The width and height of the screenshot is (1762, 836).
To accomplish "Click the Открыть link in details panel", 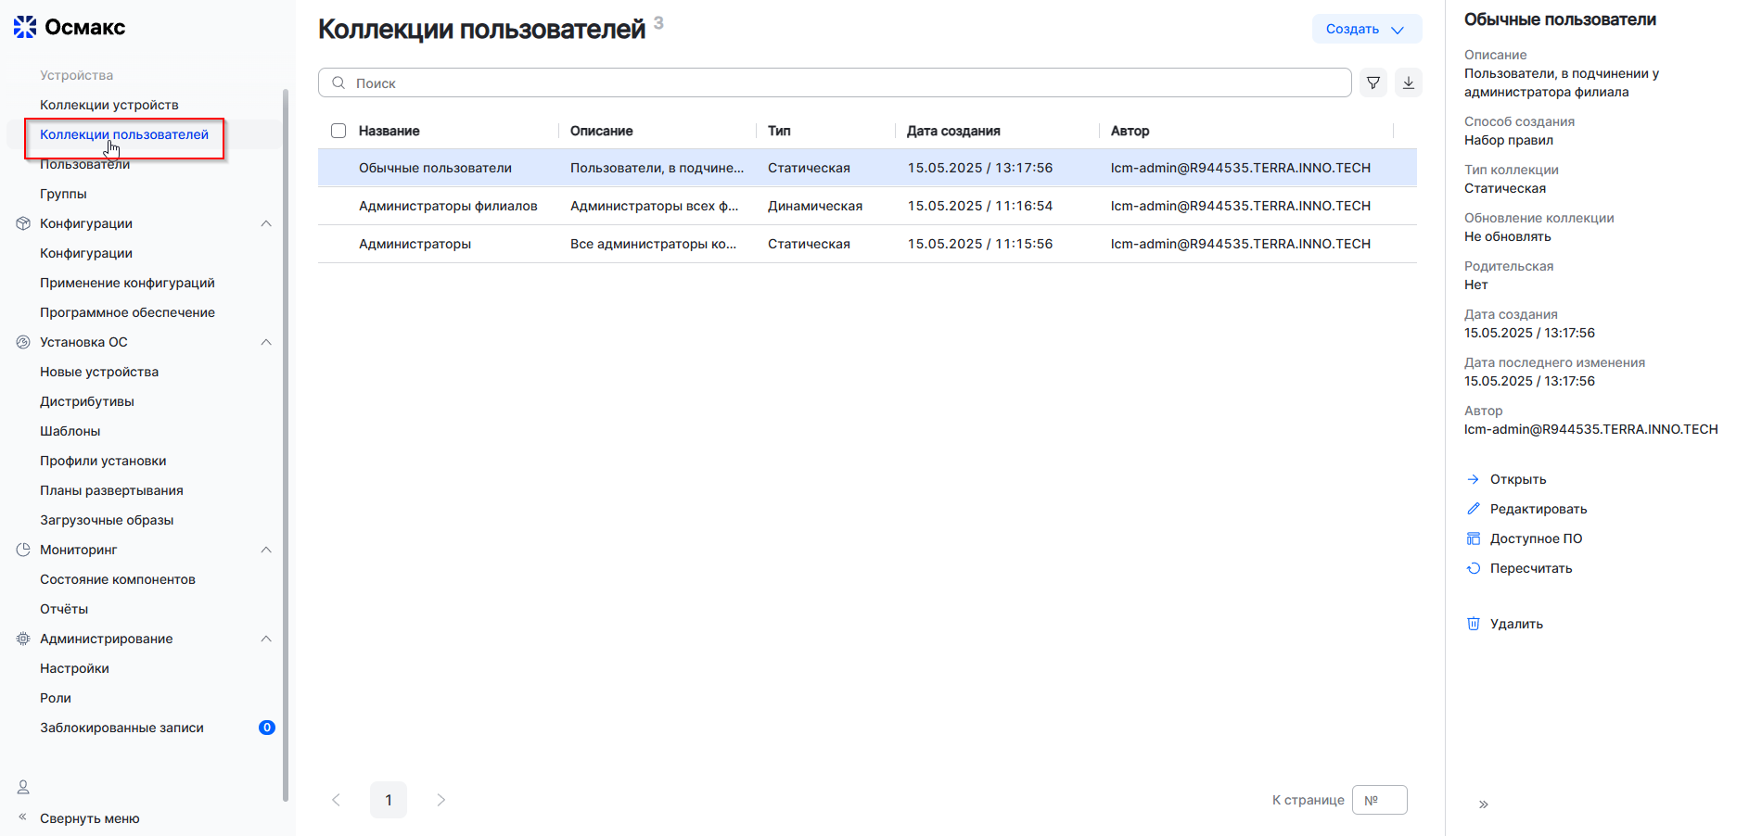I will [x=1518, y=479].
